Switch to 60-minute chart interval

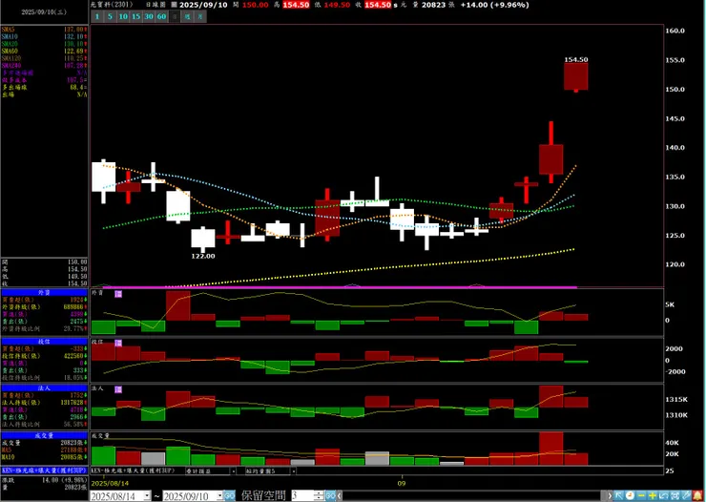click(161, 16)
